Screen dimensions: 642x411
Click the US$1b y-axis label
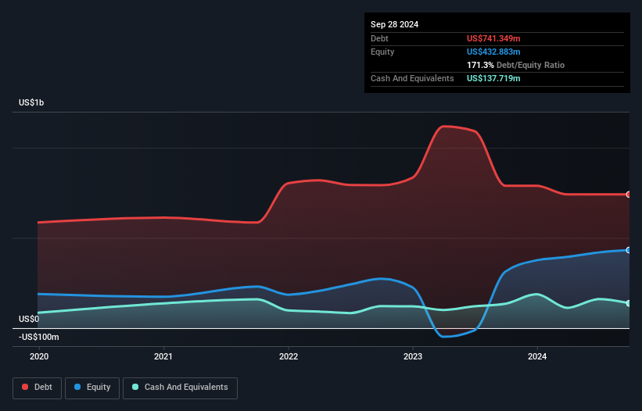click(31, 102)
